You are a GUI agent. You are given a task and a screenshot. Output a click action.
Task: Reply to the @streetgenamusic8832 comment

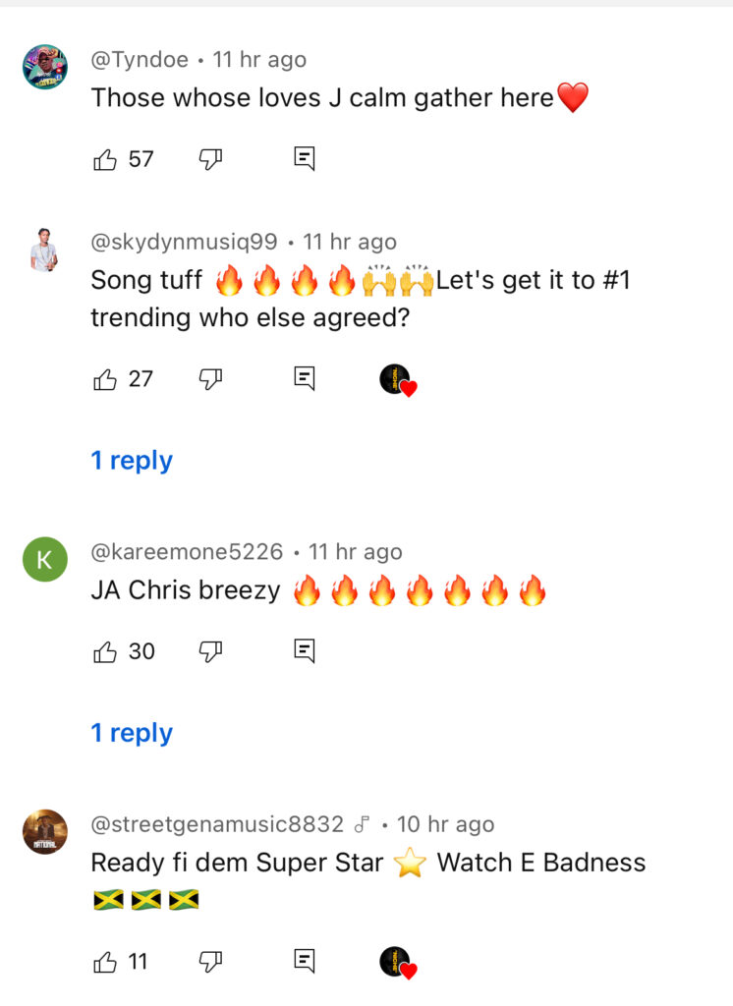(305, 961)
